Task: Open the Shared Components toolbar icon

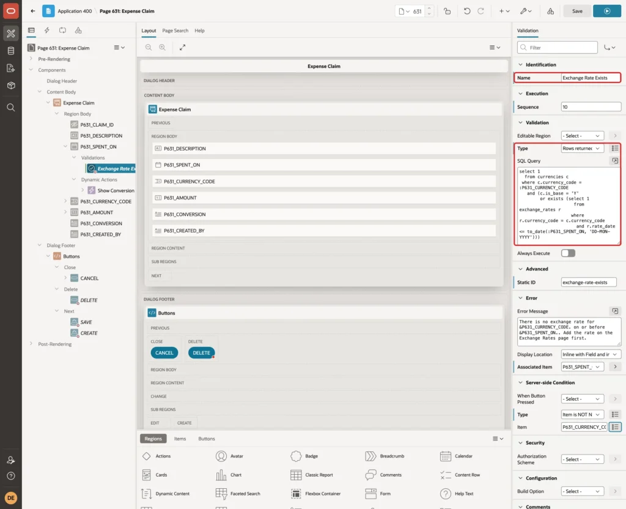Action: coord(551,11)
